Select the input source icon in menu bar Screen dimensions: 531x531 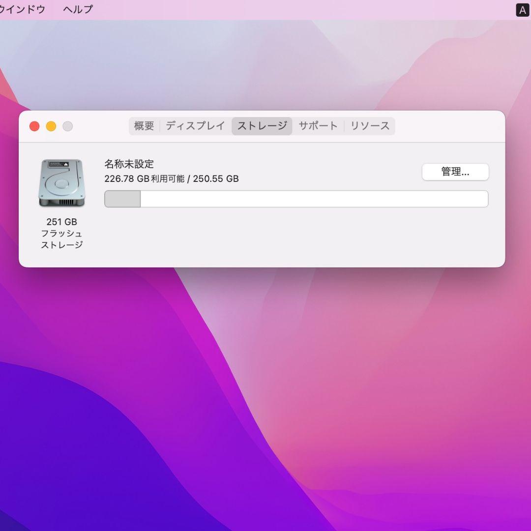point(522,9)
